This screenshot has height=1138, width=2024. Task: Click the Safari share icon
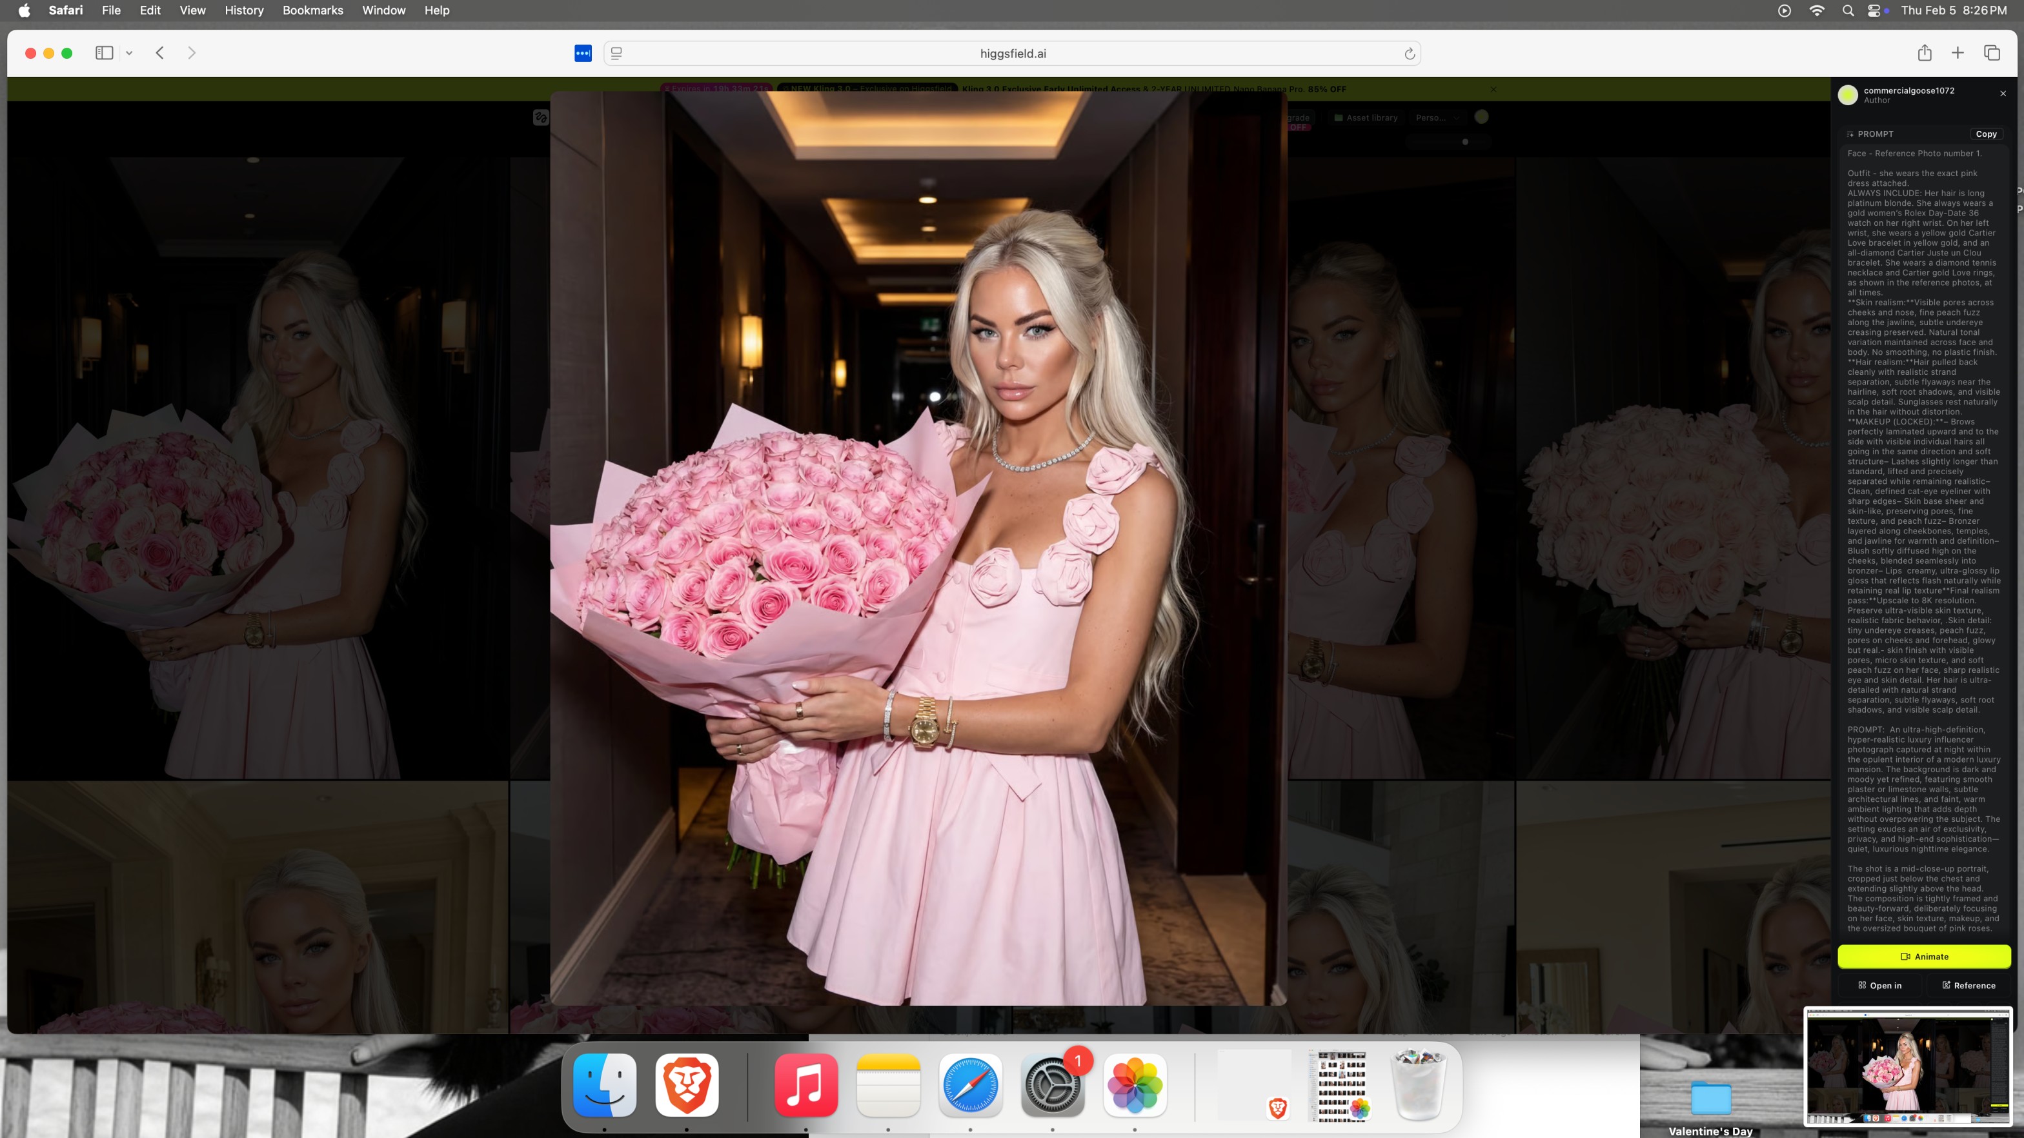[1924, 54]
